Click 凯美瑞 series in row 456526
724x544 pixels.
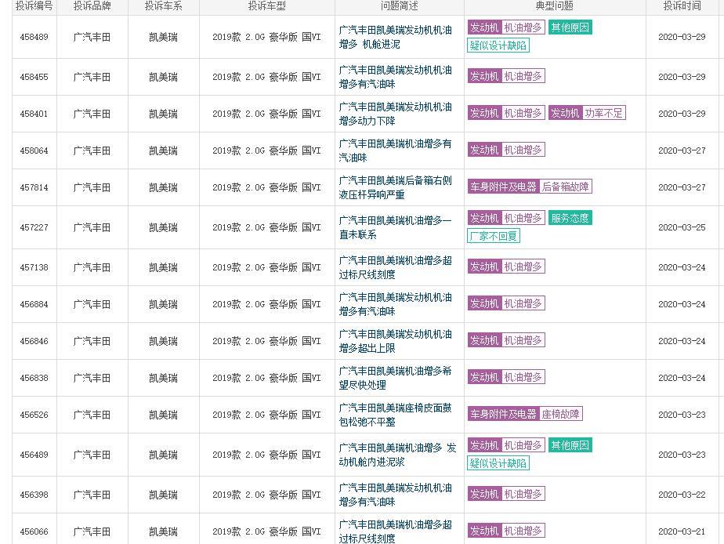[164, 415]
